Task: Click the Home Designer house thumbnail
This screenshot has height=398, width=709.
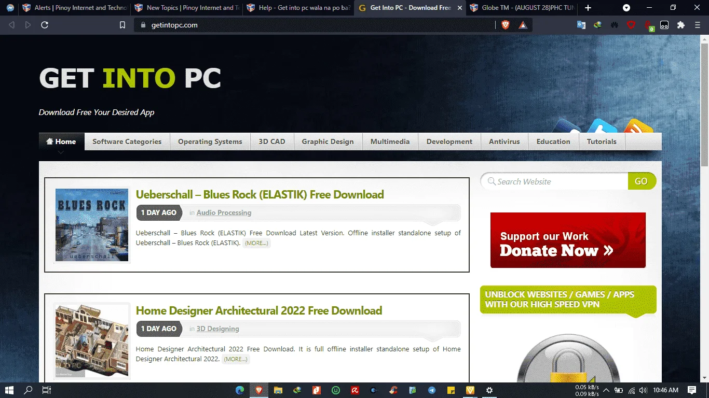Action: tap(92, 341)
